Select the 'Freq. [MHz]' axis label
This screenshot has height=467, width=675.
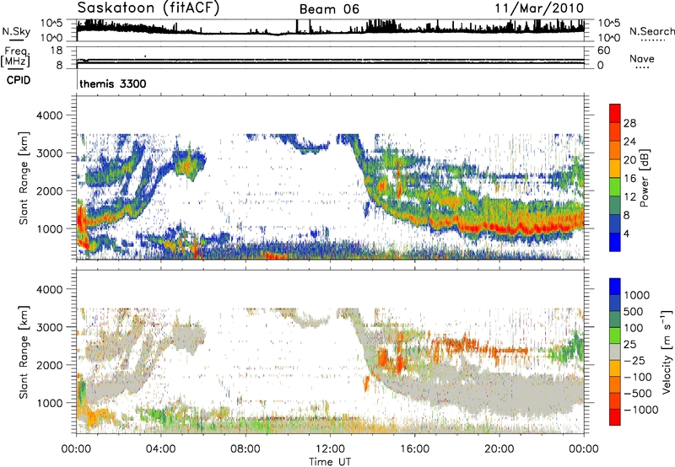point(15,56)
